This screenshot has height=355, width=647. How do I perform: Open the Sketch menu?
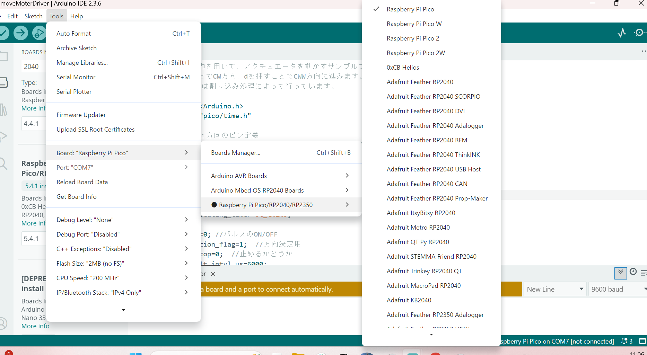click(x=33, y=16)
